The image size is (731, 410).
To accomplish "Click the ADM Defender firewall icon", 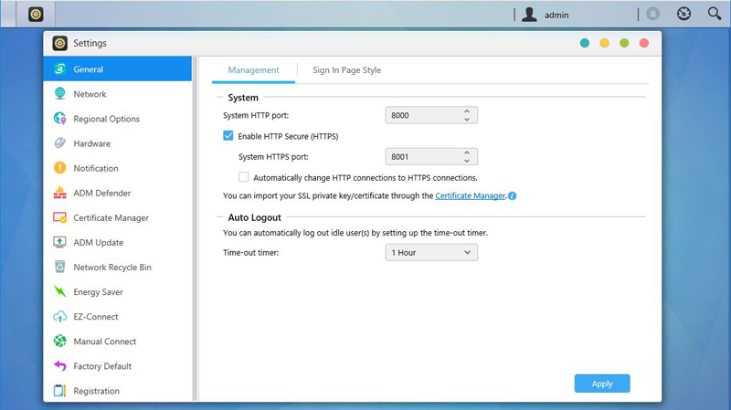I will point(59,193).
